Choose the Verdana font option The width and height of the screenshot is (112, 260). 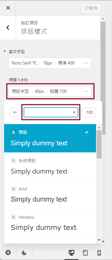click(x=50, y=223)
